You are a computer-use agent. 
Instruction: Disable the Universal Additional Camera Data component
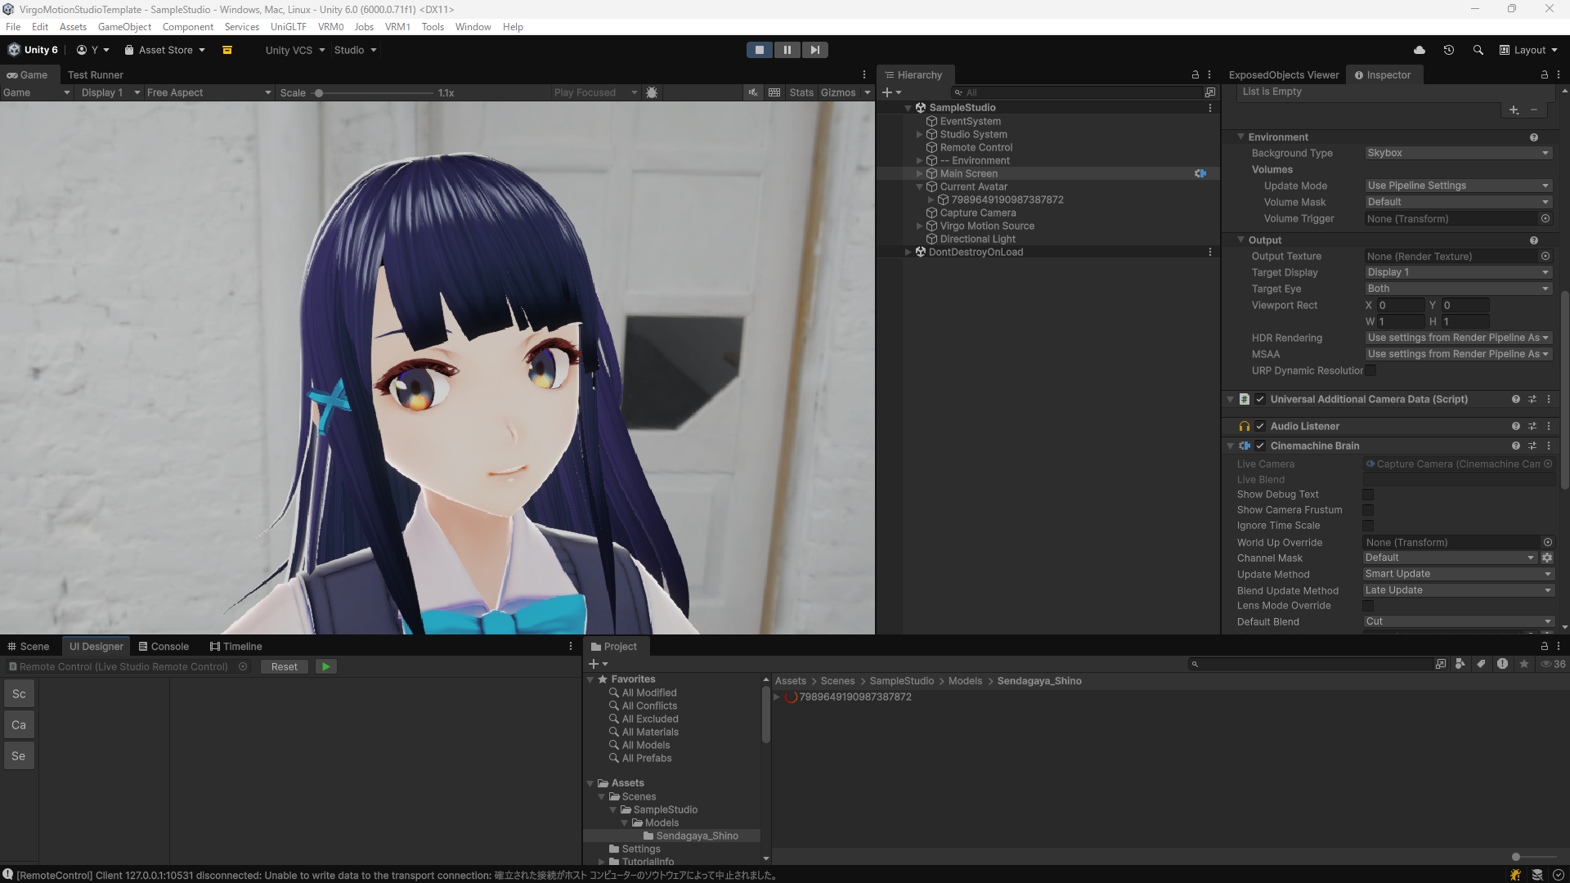point(1260,399)
